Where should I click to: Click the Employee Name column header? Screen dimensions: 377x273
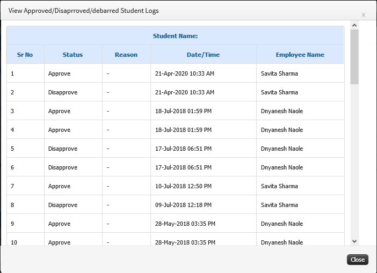click(x=300, y=55)
